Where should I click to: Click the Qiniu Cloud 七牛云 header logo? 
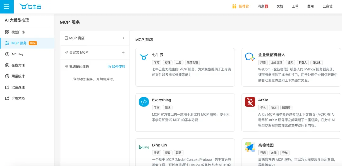click(30, 6)
